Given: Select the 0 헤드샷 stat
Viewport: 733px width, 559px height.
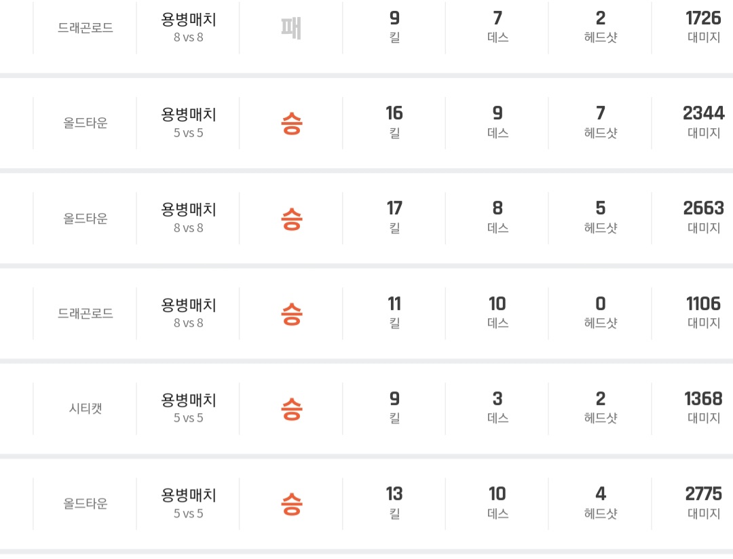Looking at the screenshot, I should tap(601, 304).
